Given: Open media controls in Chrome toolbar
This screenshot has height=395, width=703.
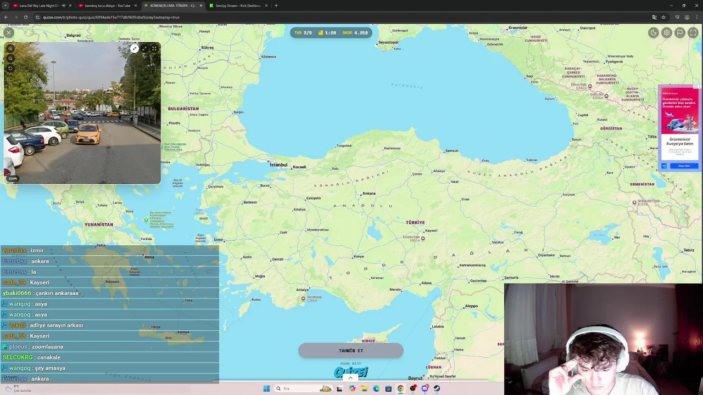Looking at the screenshot, I should point(678,17).
